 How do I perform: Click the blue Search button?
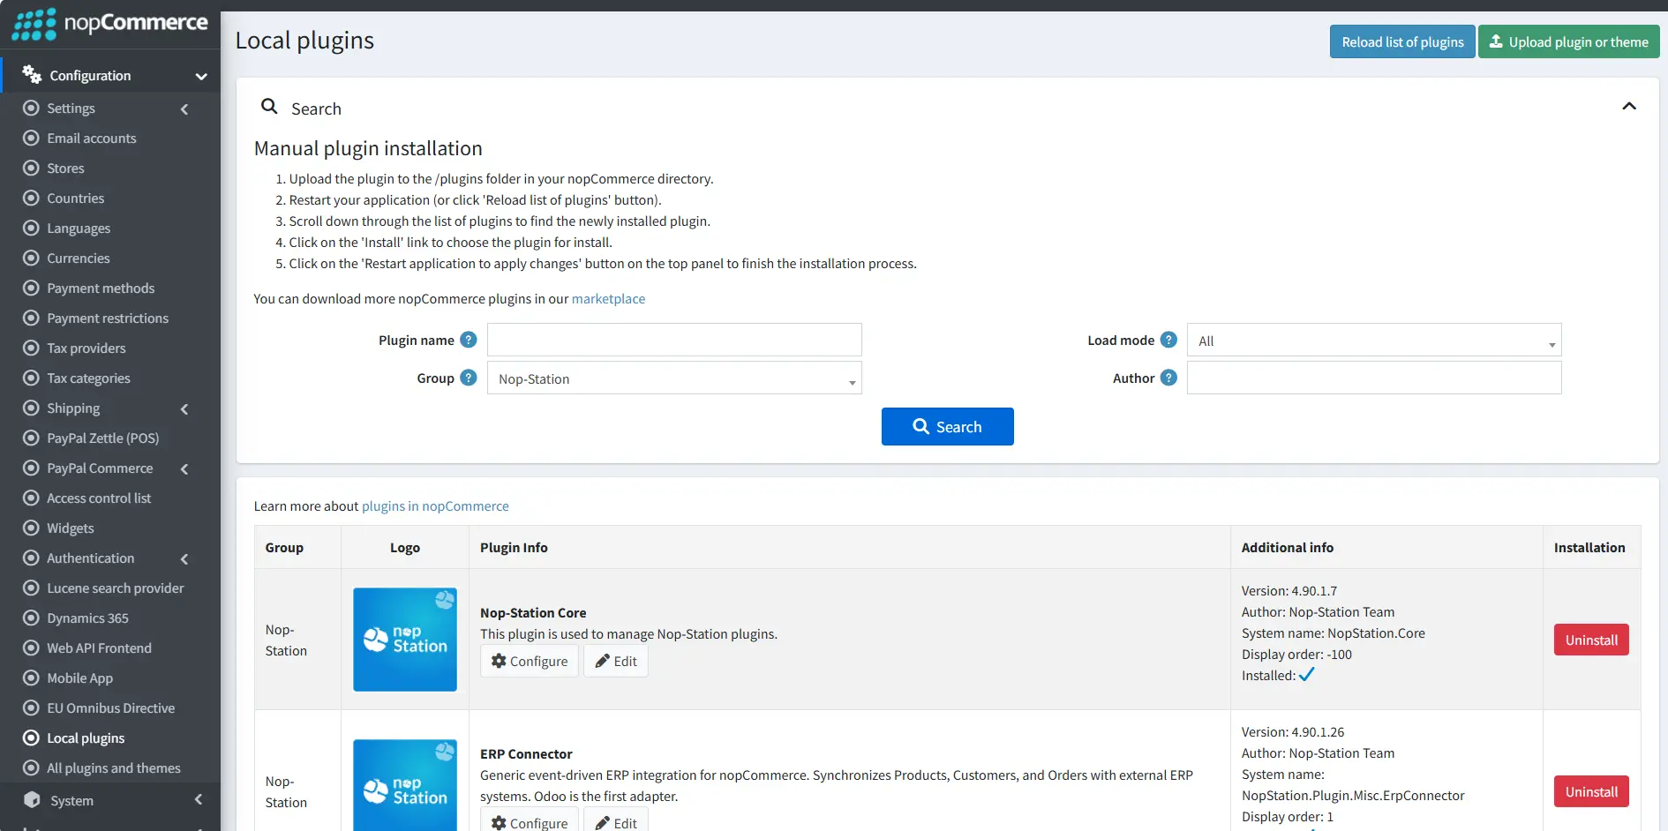(x=947, y=426)
